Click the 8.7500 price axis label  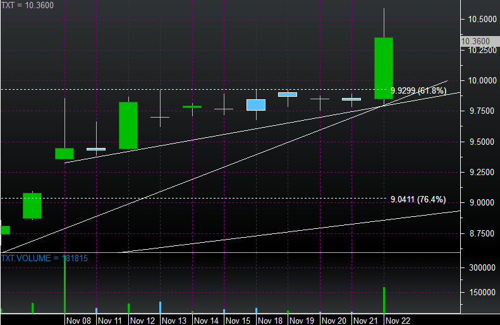click(x=479, y=234)
